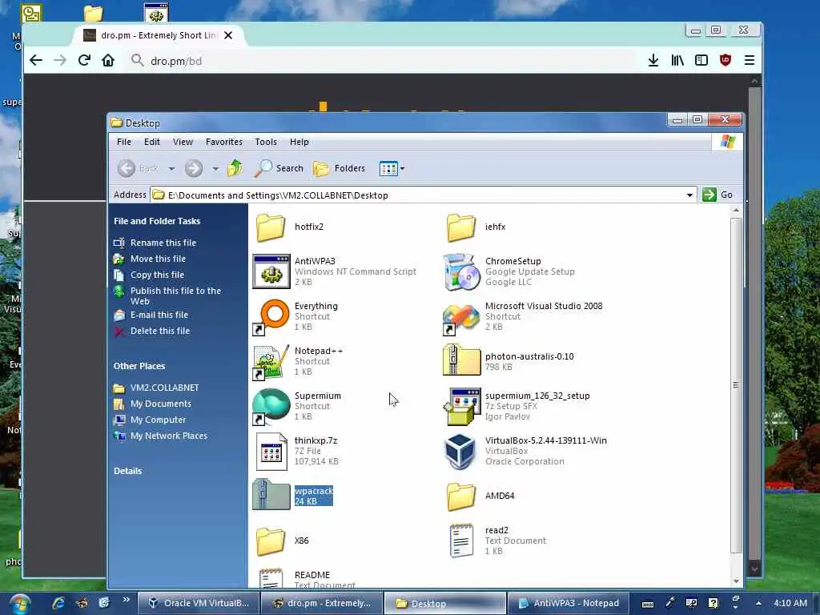Select the supermium_126_32_setup icon

(461, 406)
